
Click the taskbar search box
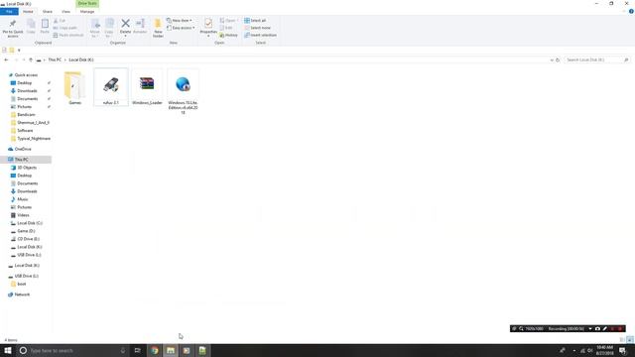73,350
